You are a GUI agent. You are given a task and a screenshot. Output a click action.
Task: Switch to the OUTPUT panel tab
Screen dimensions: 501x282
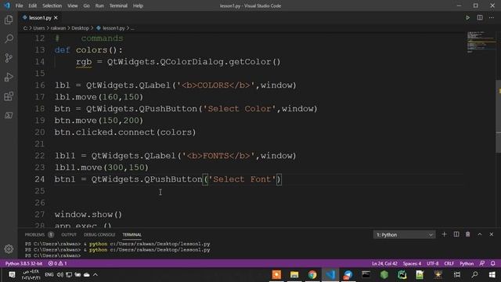pyautogui.click(x=69, y=235)
